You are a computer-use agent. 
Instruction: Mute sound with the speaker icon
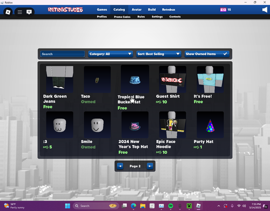265,10
